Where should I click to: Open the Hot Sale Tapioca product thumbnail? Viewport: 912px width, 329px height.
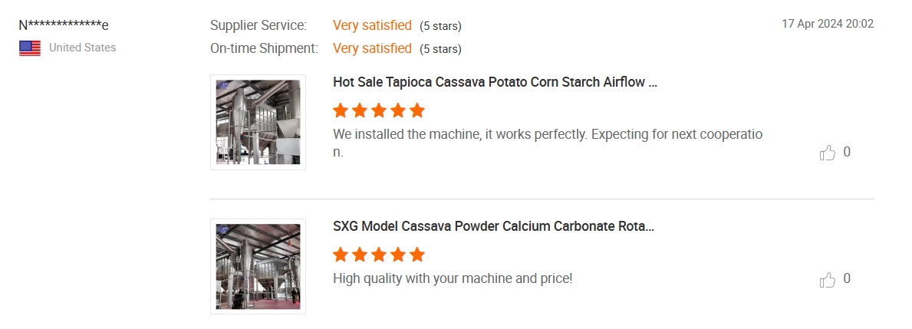point(258,122)
